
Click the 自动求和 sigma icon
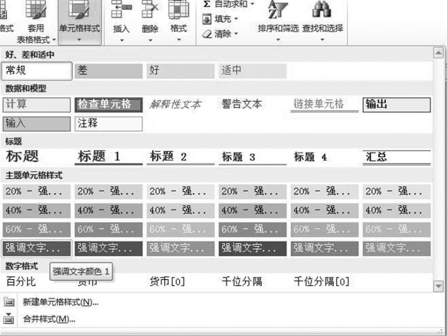pos(207,4)
